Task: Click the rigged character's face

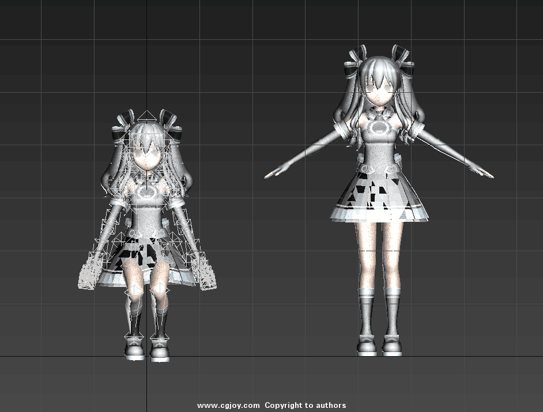Action: pyautogui.click(x=146, y=156)
